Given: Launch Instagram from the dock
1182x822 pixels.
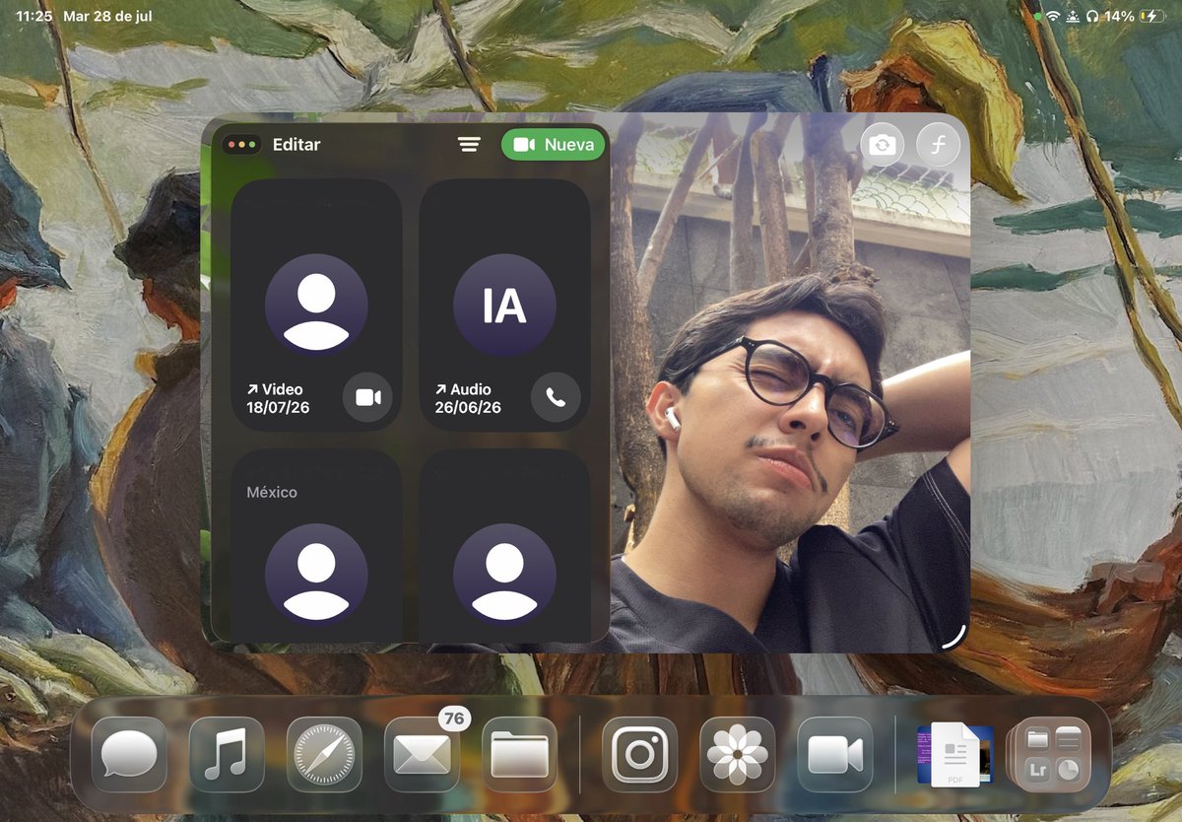Looking at the screenshot, I should click(640, 755).
